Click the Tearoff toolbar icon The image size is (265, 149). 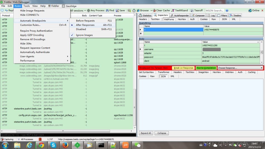(x=192, y=11)
